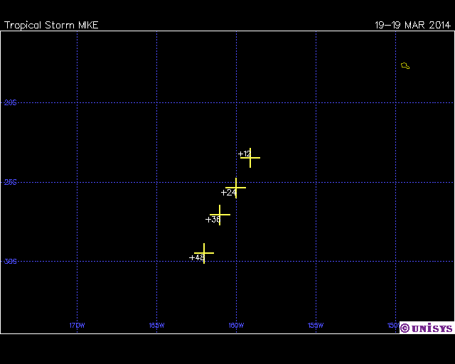Click the 150W longitude label
Screen dimensions: 455x364
[392, 326]
